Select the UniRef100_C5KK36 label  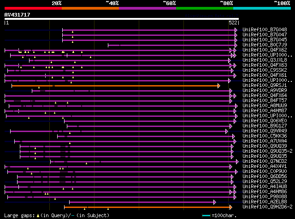tap(265, 136)
